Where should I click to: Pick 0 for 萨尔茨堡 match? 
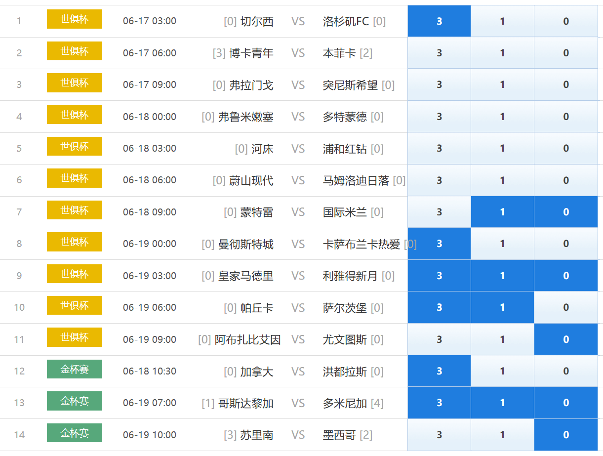566,307
